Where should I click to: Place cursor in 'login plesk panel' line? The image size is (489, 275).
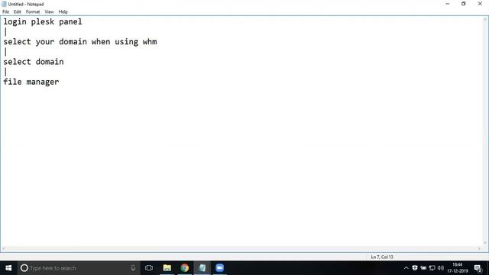point(43,22)
